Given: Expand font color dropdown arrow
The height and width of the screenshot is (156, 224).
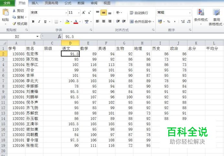Looking at the screenshot, I should pyautogui.click(x=80, y=22).
